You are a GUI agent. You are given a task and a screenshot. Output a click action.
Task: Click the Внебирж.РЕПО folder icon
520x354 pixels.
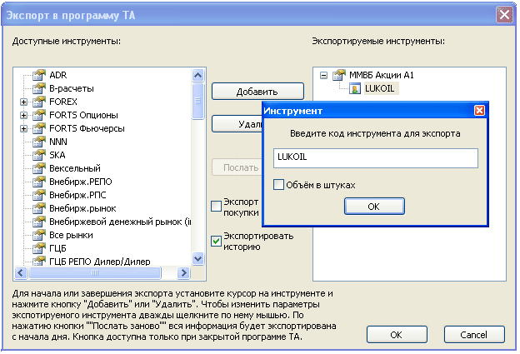[x=39, y=182]
